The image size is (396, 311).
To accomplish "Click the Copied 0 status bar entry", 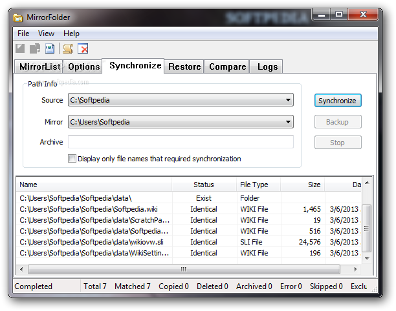I will 174,286.
